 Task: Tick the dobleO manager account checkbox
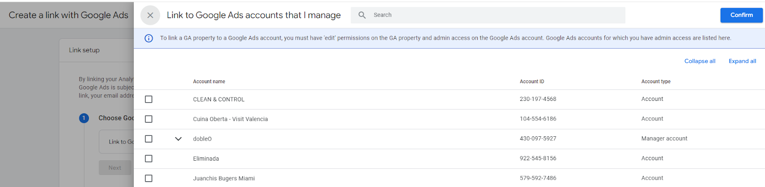[x=149, y=139]
